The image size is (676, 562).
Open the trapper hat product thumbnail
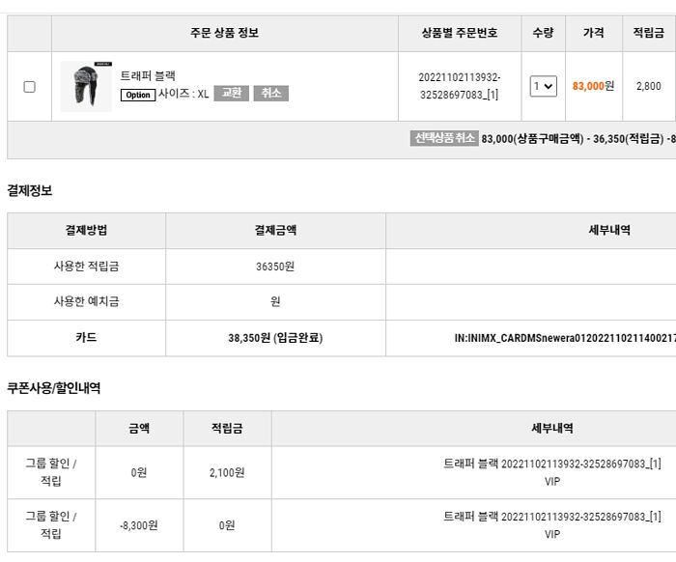pyautogui.click(x=86, y=86)
